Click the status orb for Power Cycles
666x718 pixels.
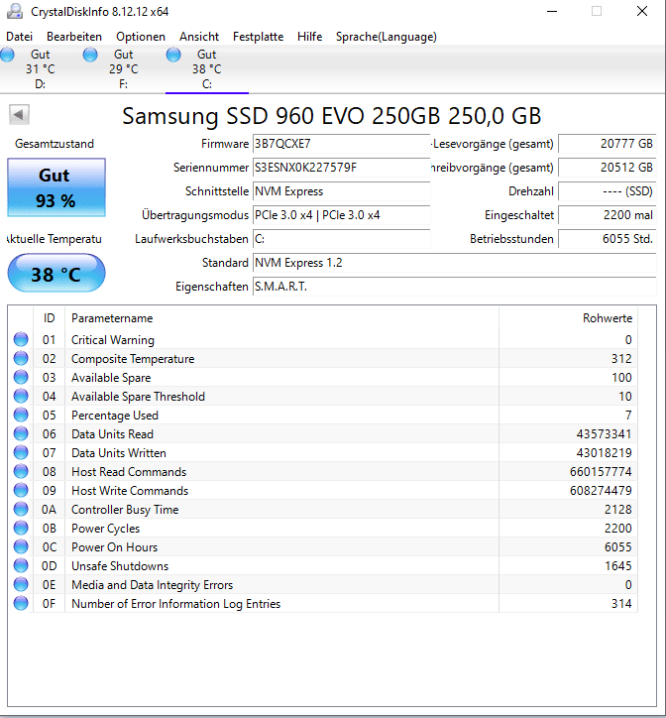[21, 528]
